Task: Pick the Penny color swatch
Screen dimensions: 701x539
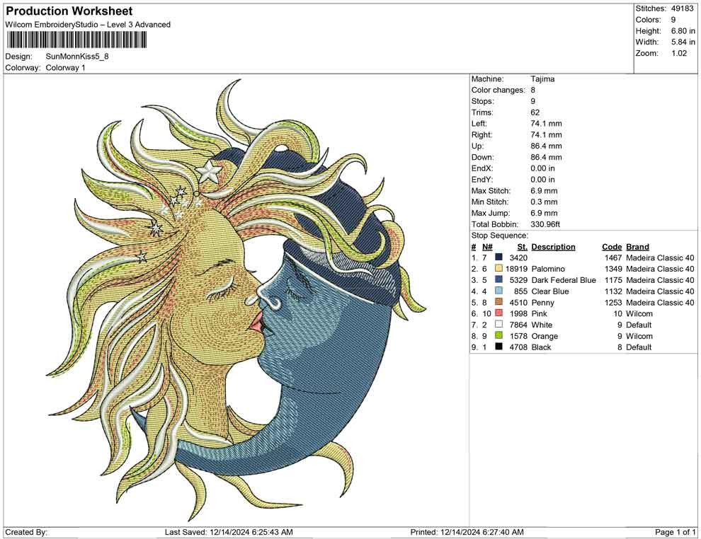Action: [499, 303]
